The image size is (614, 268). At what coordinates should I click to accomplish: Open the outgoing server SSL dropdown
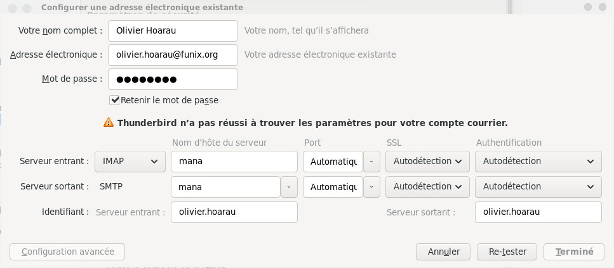coord(427,187)
